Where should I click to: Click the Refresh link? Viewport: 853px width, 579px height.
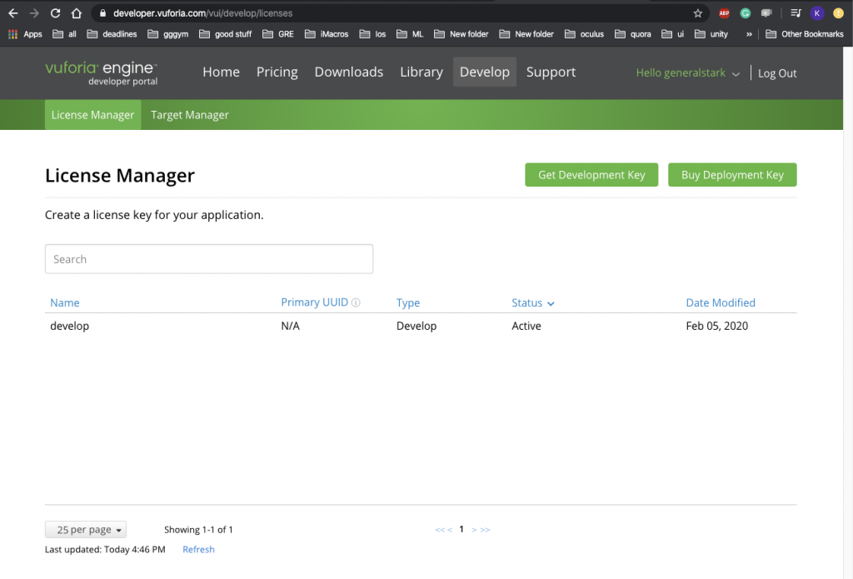(x=198, y=549)
